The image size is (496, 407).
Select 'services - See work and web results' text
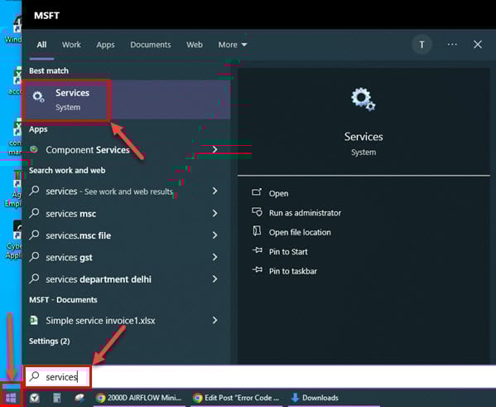[109, 191]
